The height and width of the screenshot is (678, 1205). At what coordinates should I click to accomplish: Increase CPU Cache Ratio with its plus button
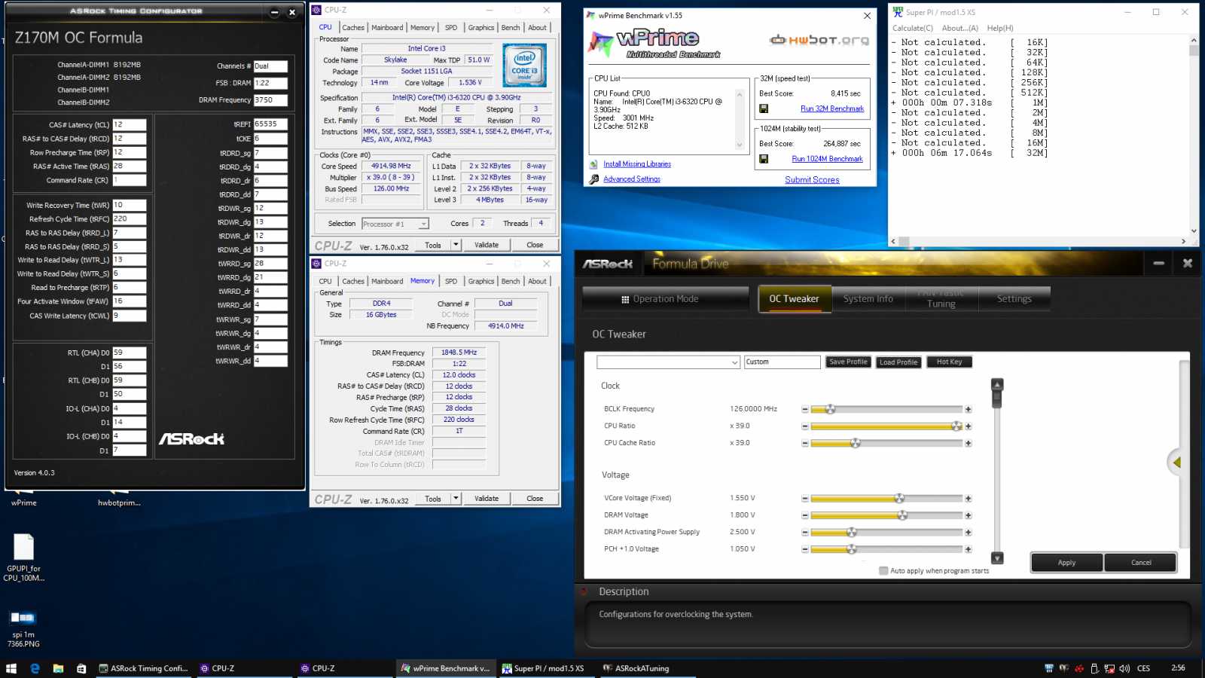click(968, 443)
